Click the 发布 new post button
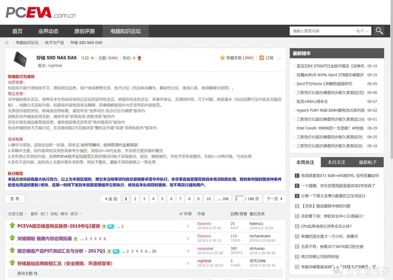The height and width of the screenshot is (280, 393). [15, 199]
